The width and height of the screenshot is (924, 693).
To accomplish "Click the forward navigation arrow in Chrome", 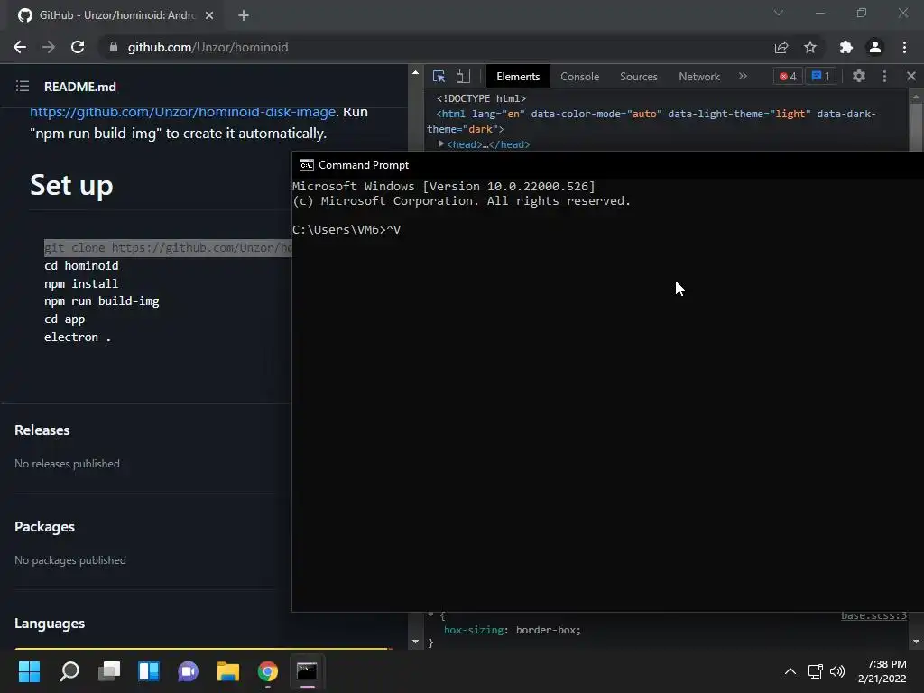I will point(49,47).
